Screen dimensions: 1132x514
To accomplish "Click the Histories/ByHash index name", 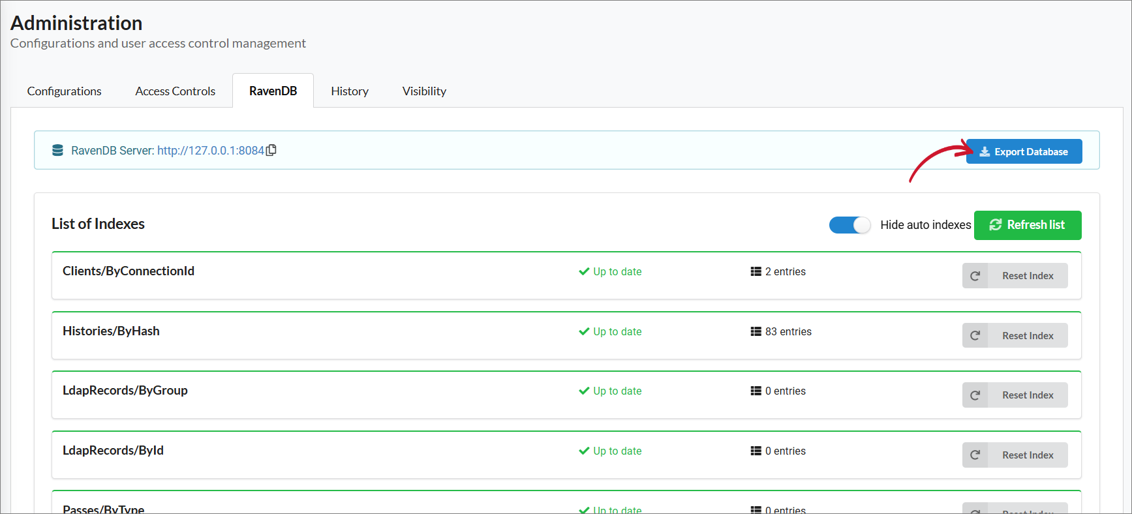I will tap(111, 331).
